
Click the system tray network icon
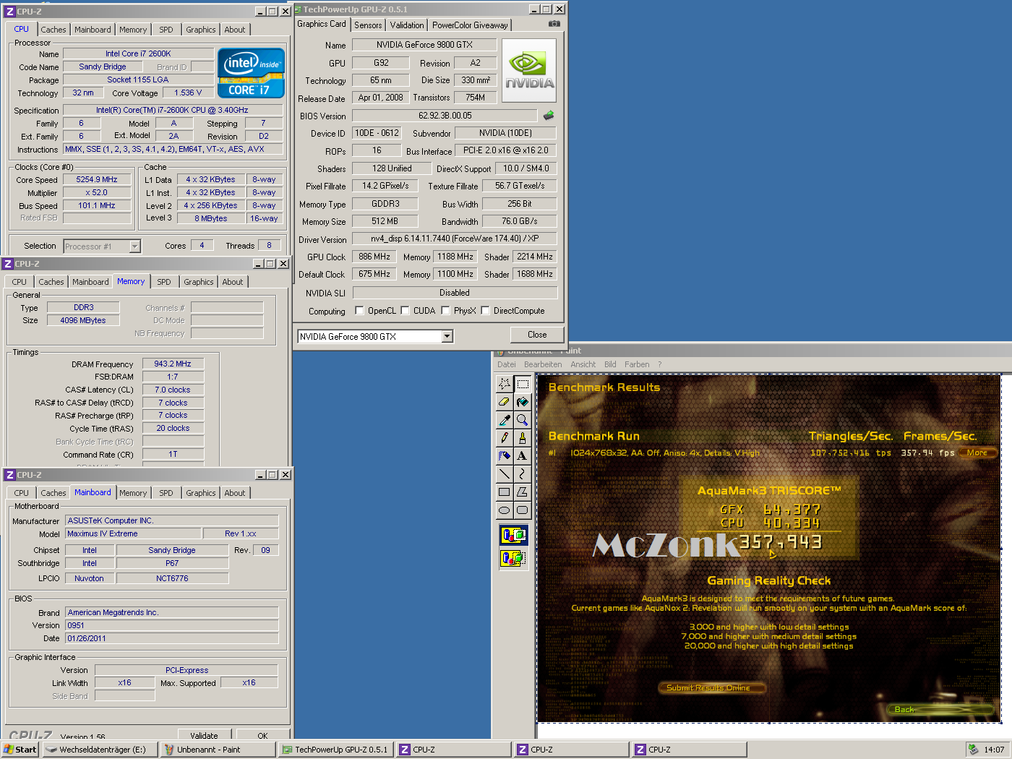click(974, 750)
